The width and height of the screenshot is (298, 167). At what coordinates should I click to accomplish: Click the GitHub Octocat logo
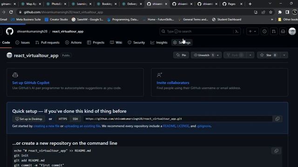(x=9, y=31)
